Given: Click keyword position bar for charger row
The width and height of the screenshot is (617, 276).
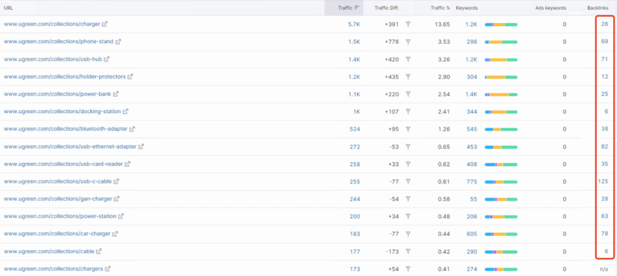Looking at the screenshot, I should pyautogui.click(x=501, y=25).
